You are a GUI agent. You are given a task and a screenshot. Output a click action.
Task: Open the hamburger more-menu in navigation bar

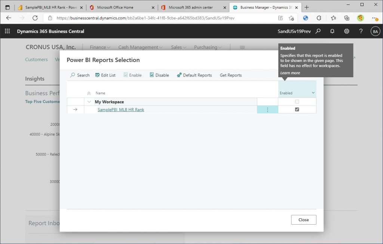tap(242, 47)
